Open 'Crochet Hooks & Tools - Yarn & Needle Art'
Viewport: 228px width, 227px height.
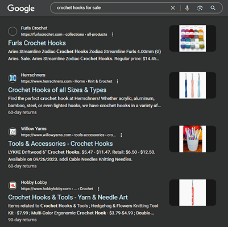click(68, 197)
